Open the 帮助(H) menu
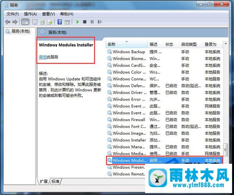Image resolution: width=234 pixels, height=195 pixels. pyautogui.click(x=67, y=14)
